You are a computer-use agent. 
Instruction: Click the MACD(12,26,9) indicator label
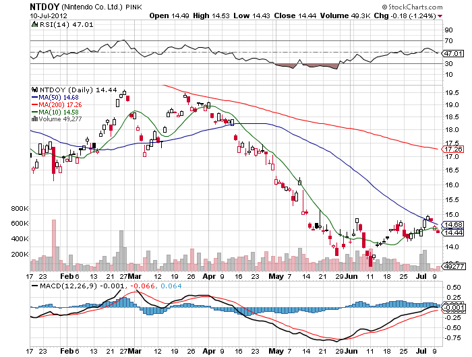pyautogui.click(x=68, y=286)
